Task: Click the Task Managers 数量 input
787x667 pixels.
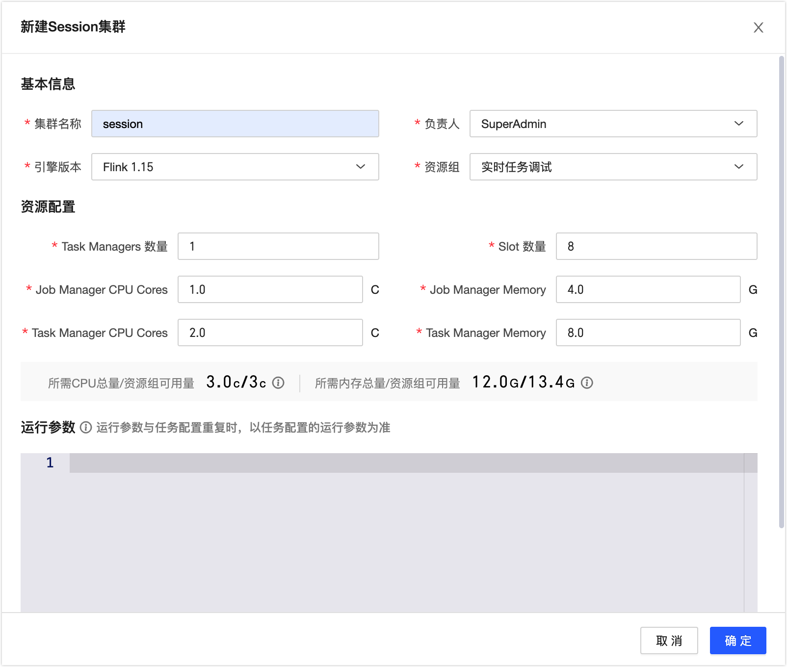Action: [278, 246]
